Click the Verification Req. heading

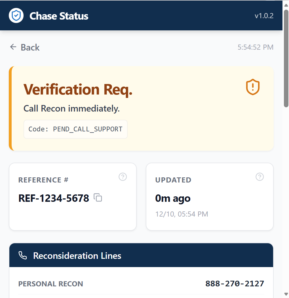(78, 89)
